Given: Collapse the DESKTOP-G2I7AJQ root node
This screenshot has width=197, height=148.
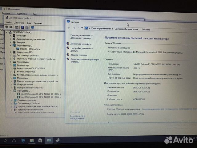Looking at the screenshot, I should click(7, 32).
